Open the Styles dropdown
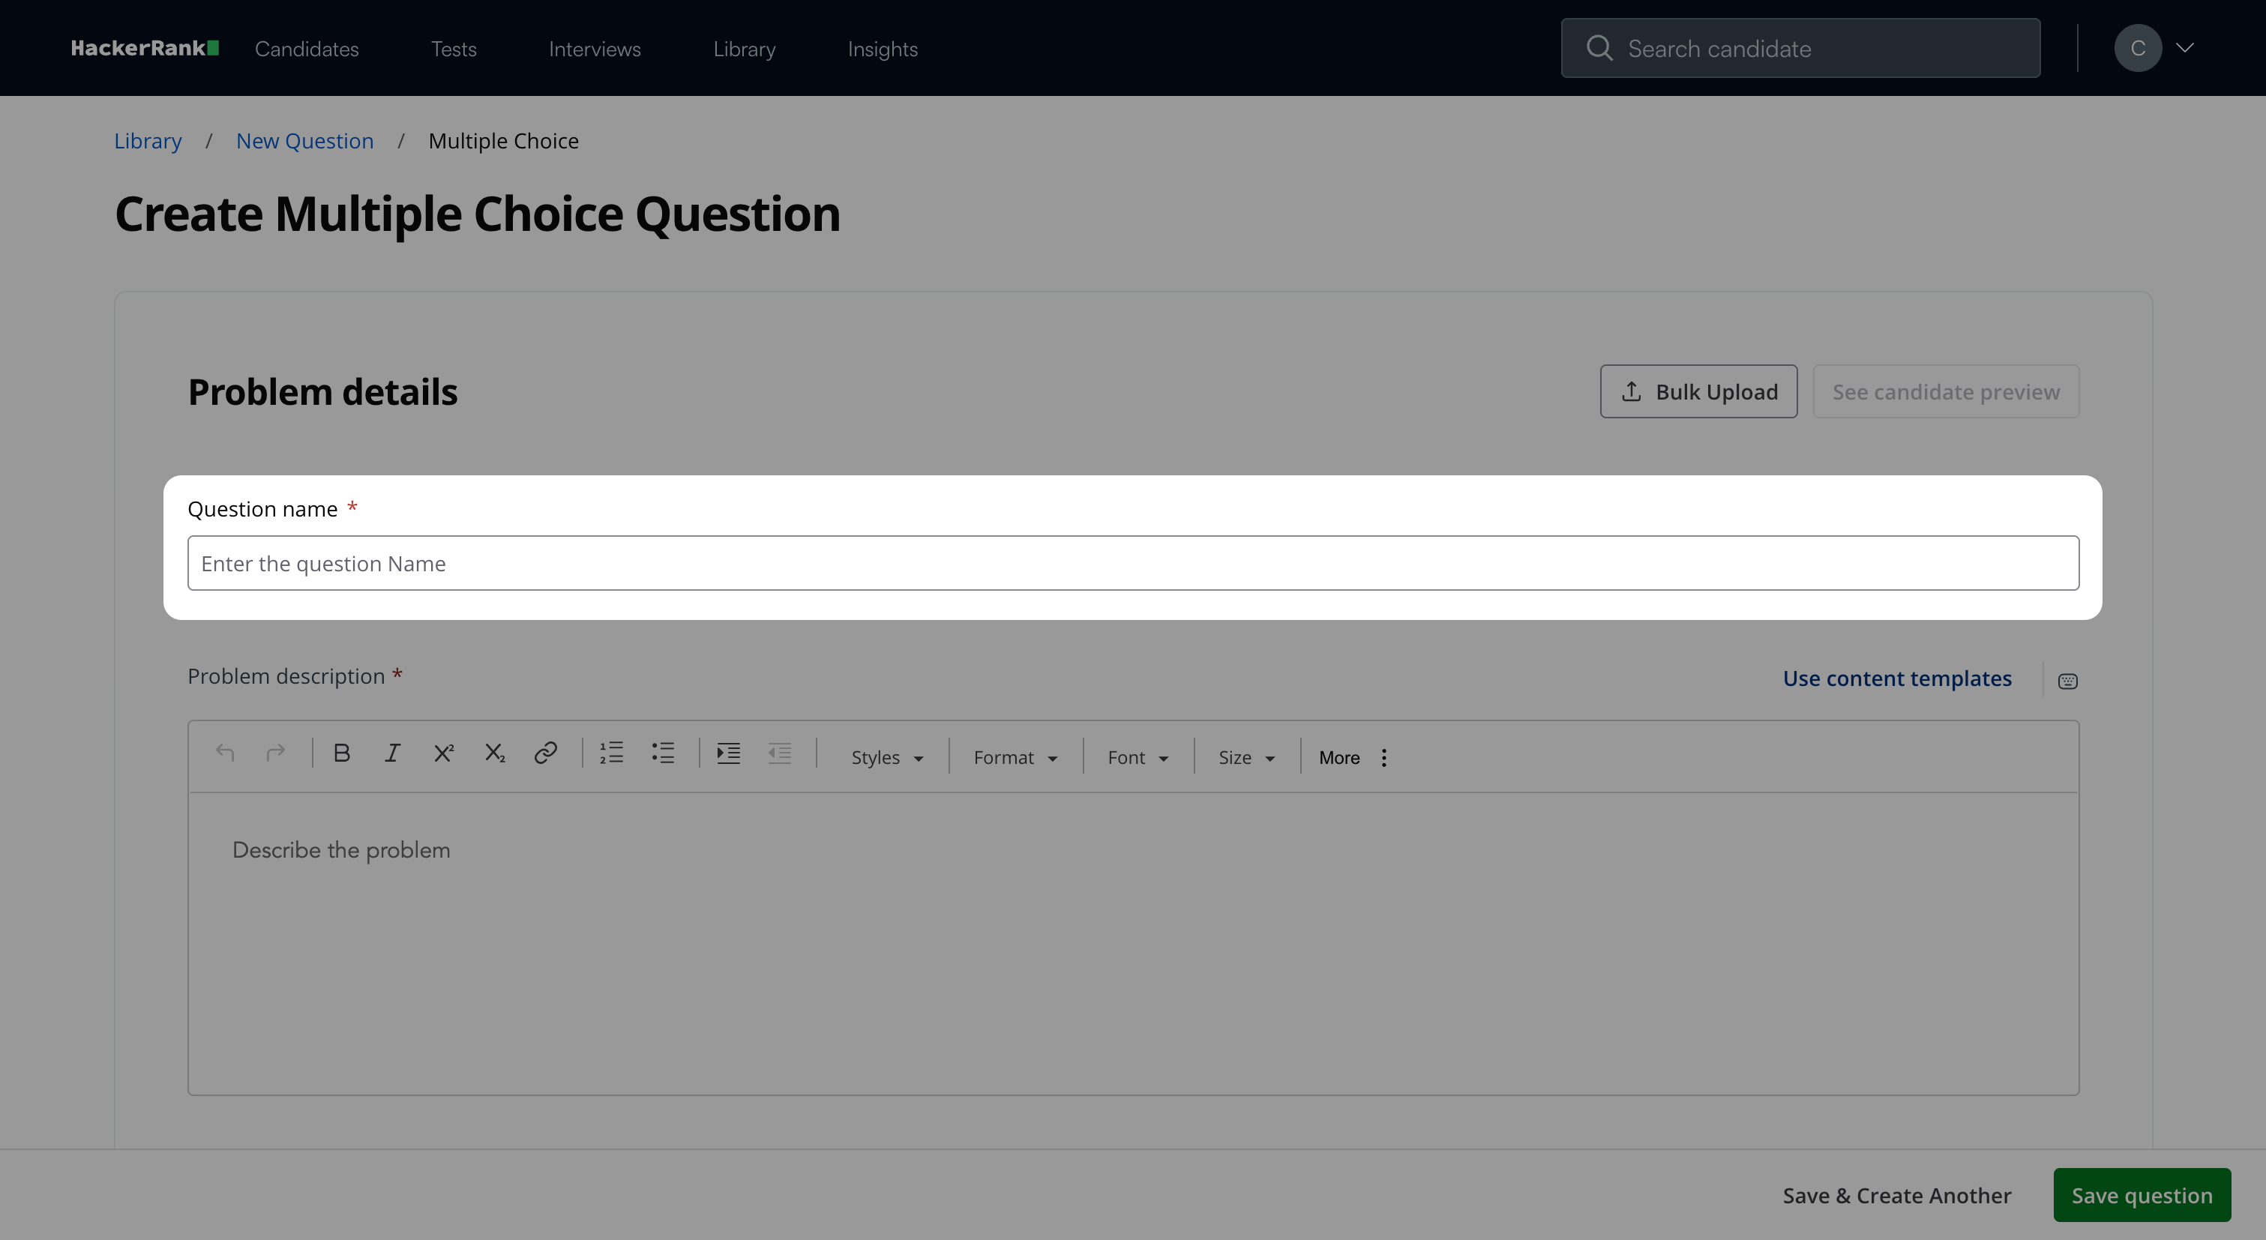The image size is (2266, 1240). [887, 758]
